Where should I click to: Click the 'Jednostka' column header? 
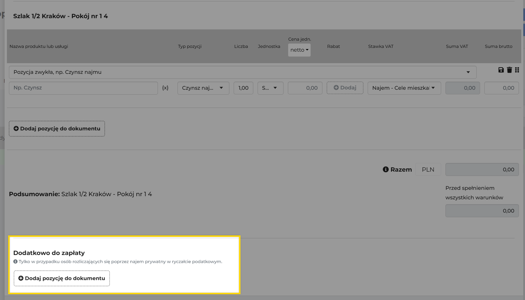(269, 46)
